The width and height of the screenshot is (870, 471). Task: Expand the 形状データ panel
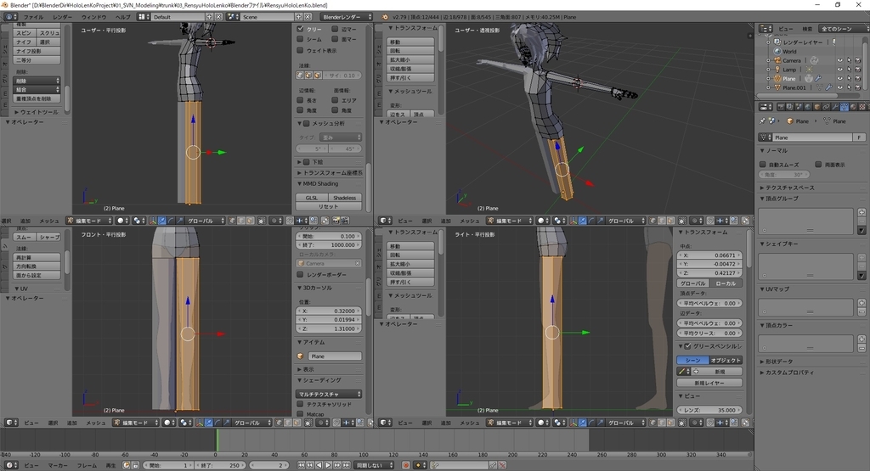click(x=777, y=362)
